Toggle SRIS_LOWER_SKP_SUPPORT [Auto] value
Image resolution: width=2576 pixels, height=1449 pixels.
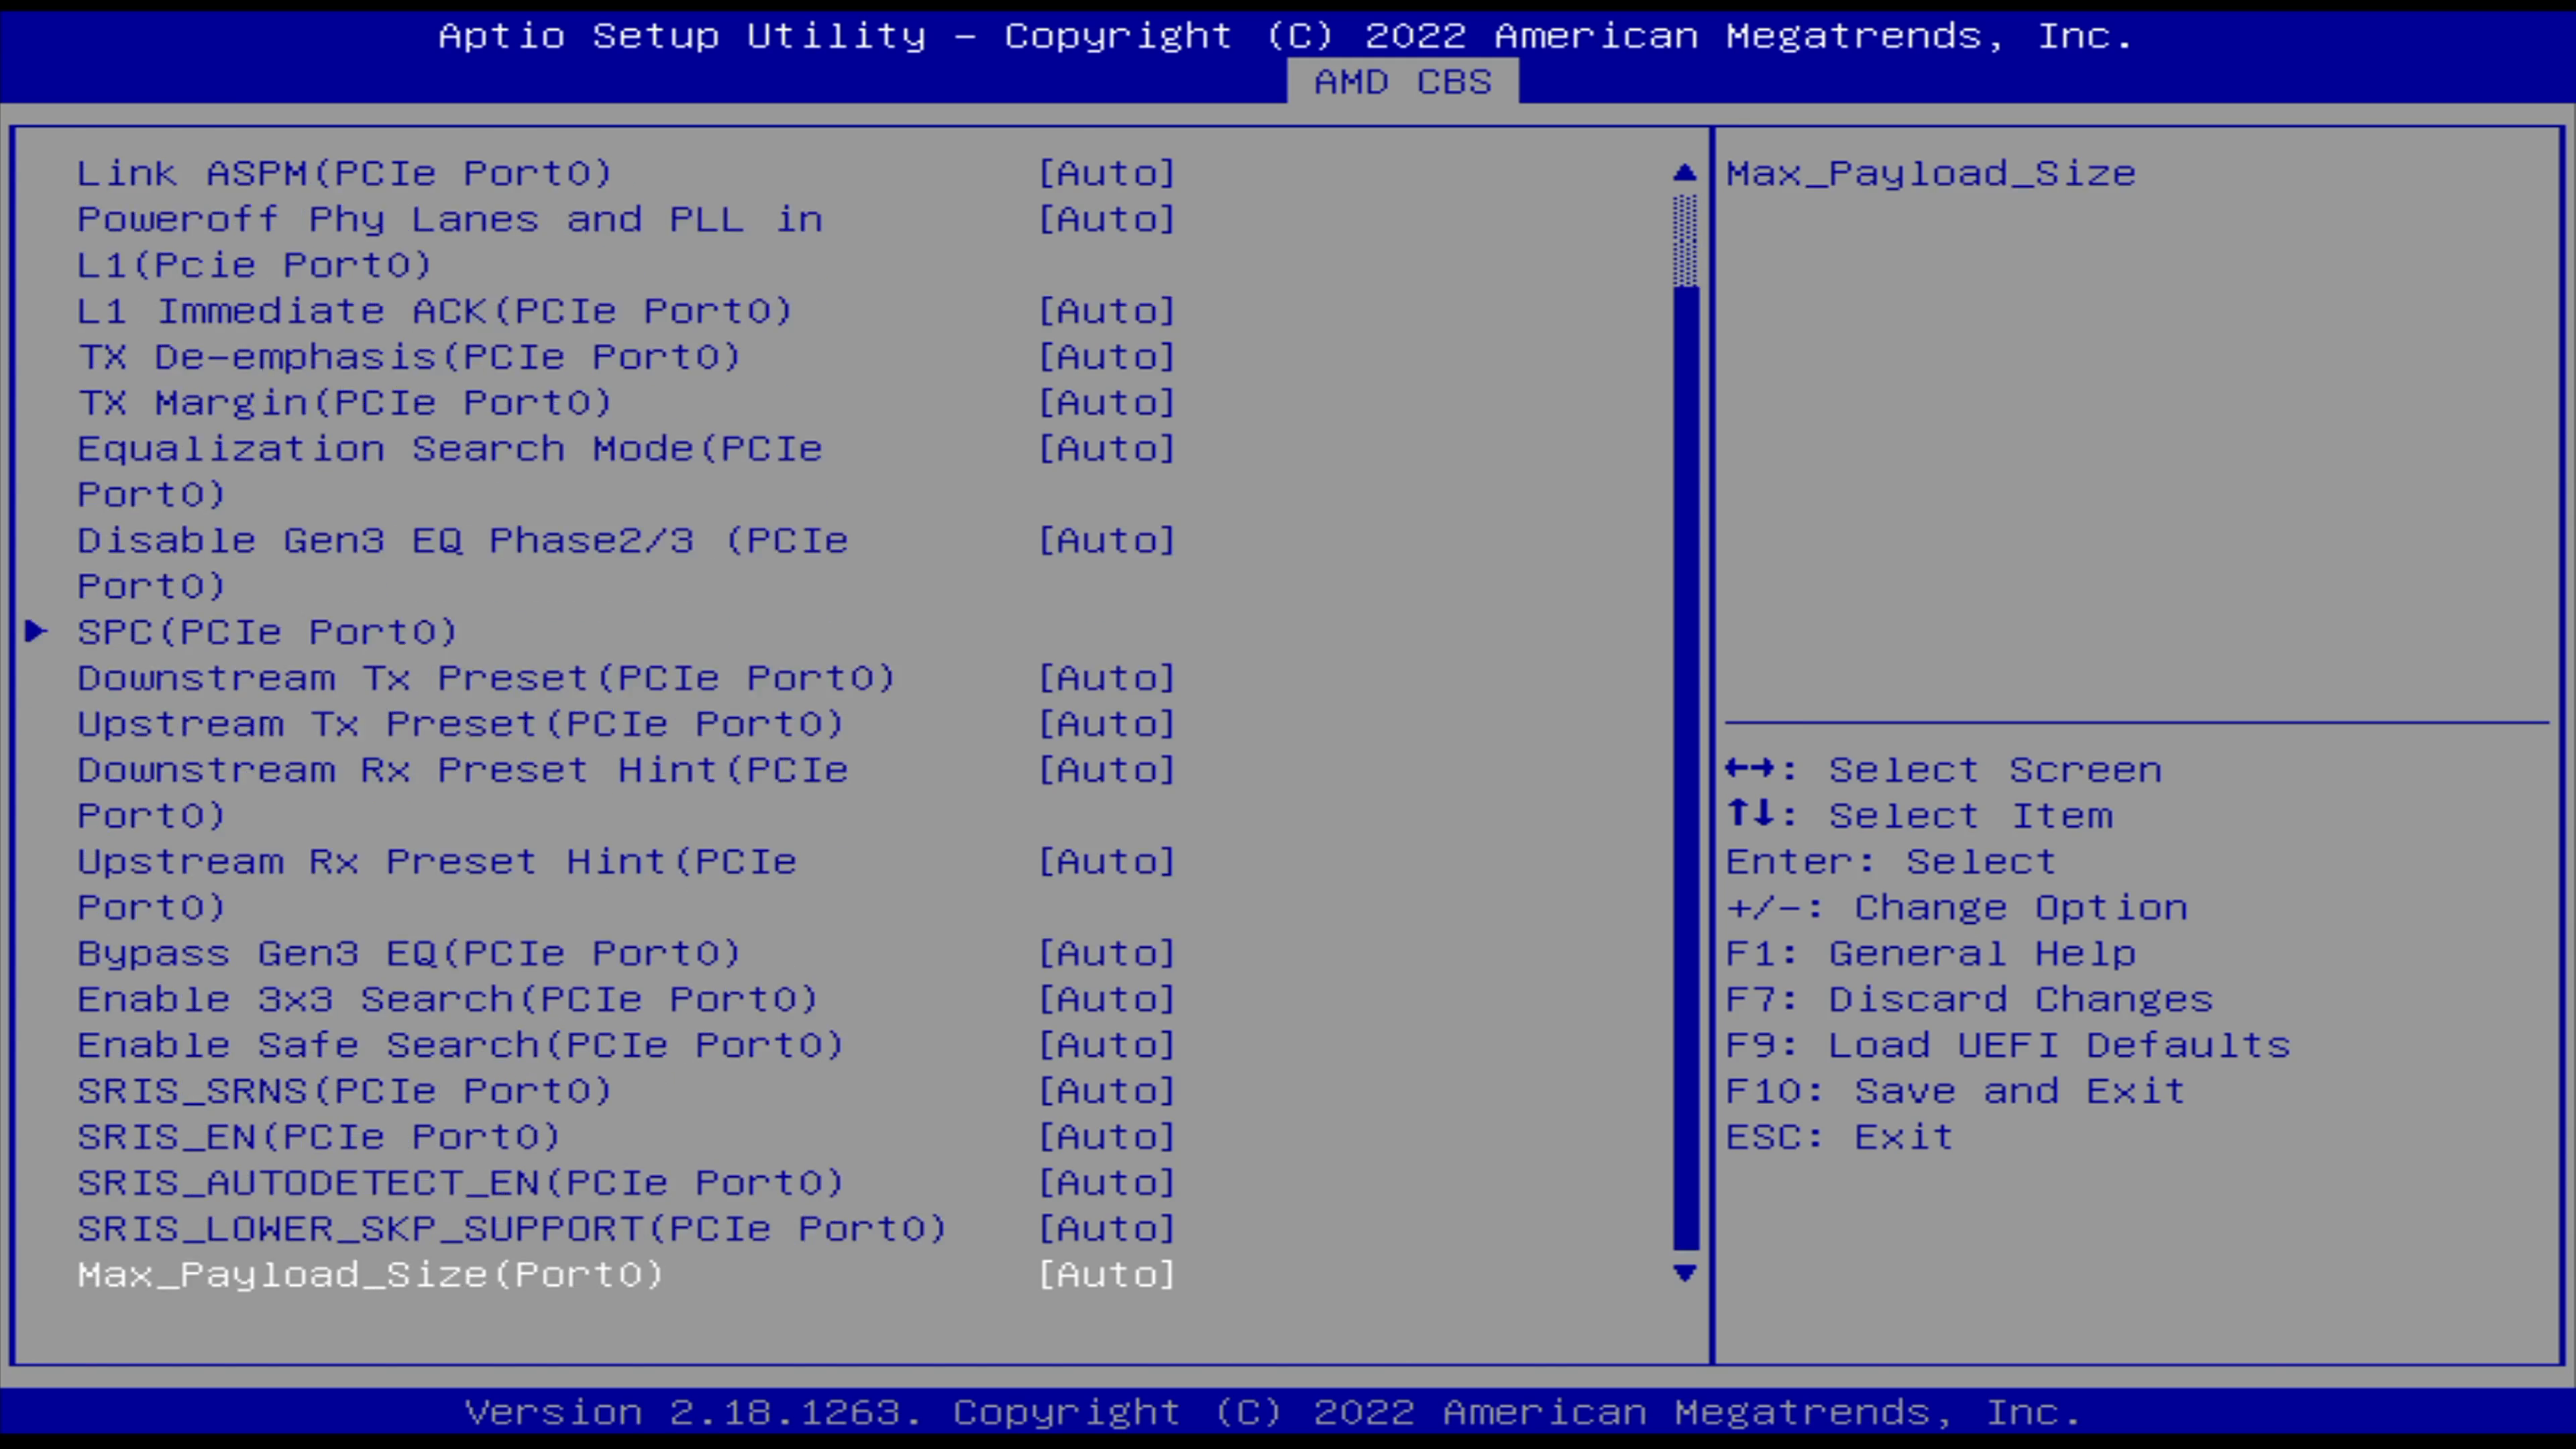1107,1229
